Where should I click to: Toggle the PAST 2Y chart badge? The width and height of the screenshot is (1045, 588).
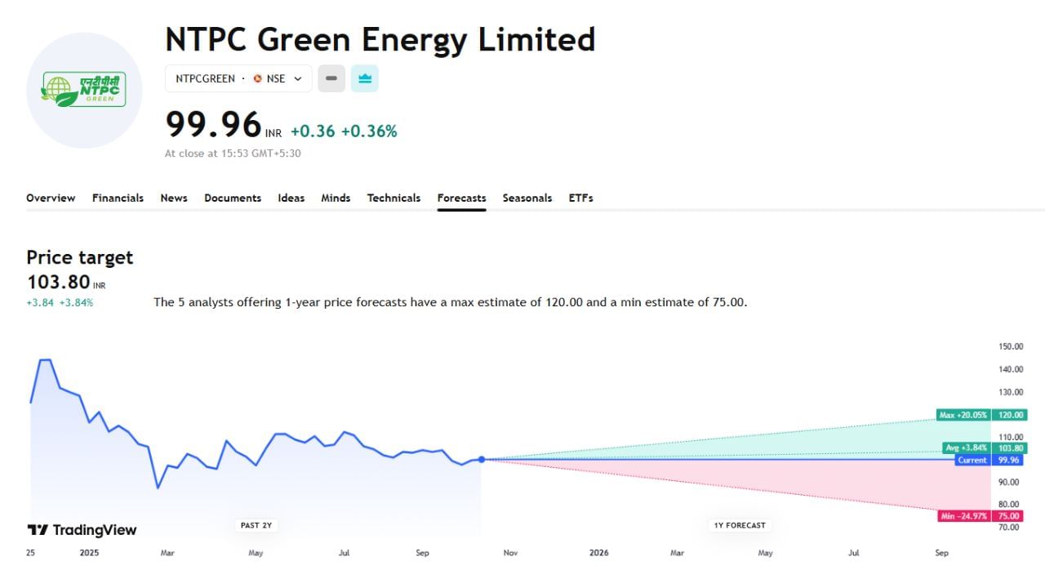256,525
